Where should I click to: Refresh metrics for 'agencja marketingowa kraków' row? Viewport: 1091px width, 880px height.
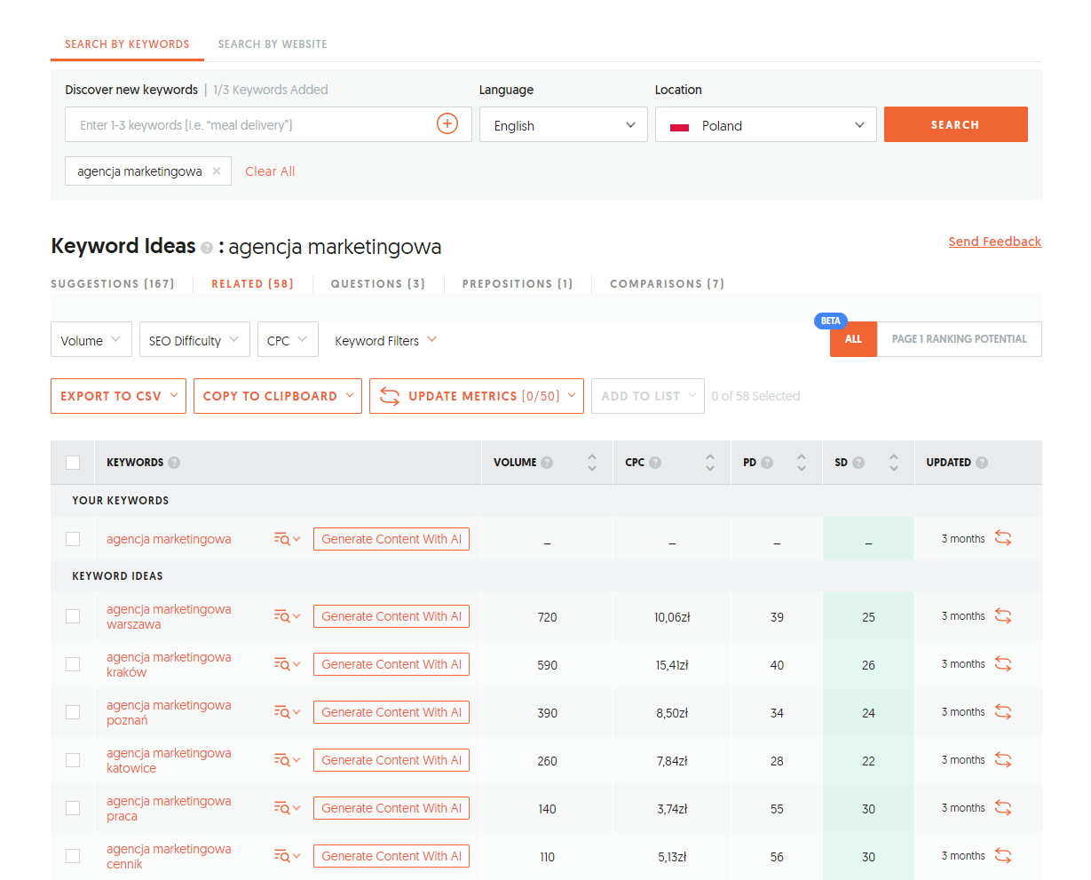(1003, 664)
